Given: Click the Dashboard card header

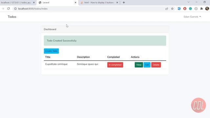Looking at the screenshot, I should coord(105,29).
